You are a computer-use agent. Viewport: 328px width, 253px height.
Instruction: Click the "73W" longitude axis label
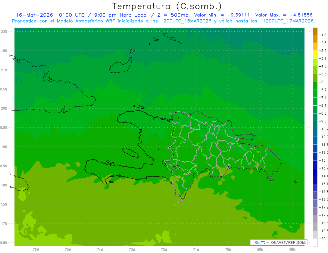[x=132, y=249]
